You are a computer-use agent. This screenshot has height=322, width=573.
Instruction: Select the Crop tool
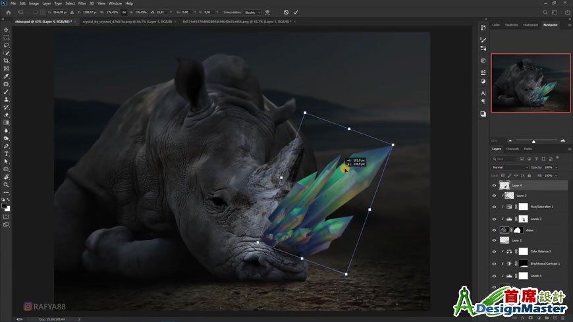point(6,61)
